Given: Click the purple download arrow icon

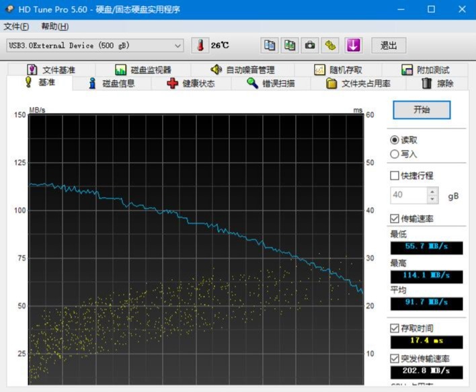Looking at the screenshot, I should point(353,45).
